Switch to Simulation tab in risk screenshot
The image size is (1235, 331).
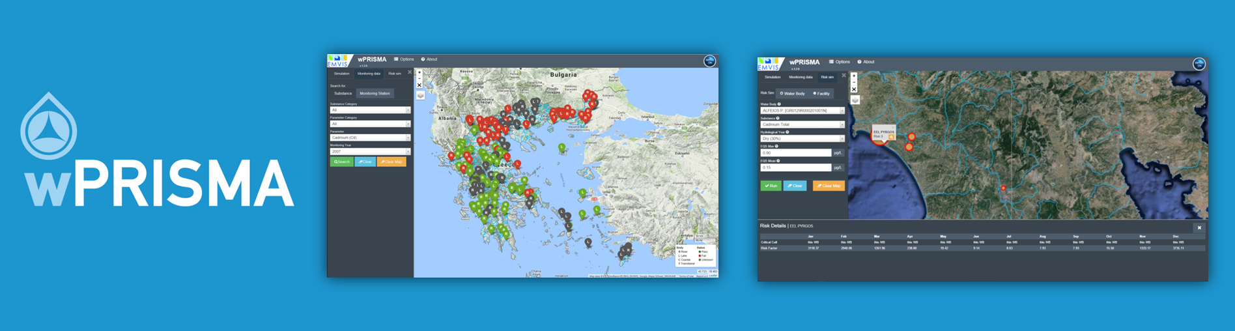(773, 77)
